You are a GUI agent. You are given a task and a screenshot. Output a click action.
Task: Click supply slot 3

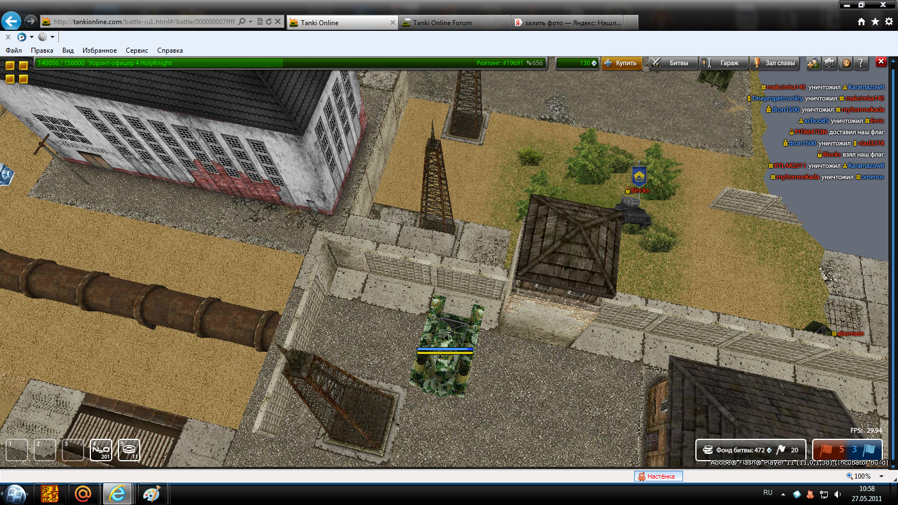tap(73, 449)
